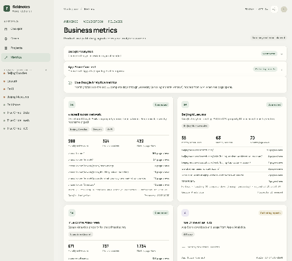
Task: Open the Cockpit sidebar icon
Action: coord(6,29)
